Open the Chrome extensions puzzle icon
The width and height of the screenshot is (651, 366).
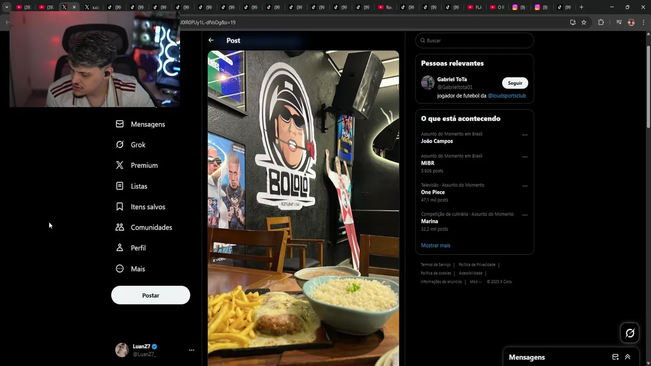(601, 22)
